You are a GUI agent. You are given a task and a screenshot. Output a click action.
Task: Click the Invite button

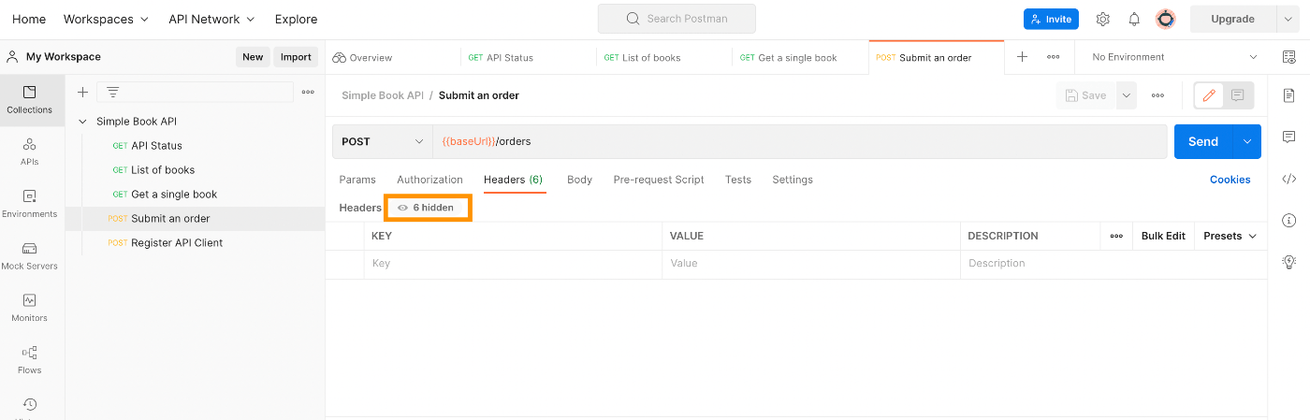(1051, 19)
